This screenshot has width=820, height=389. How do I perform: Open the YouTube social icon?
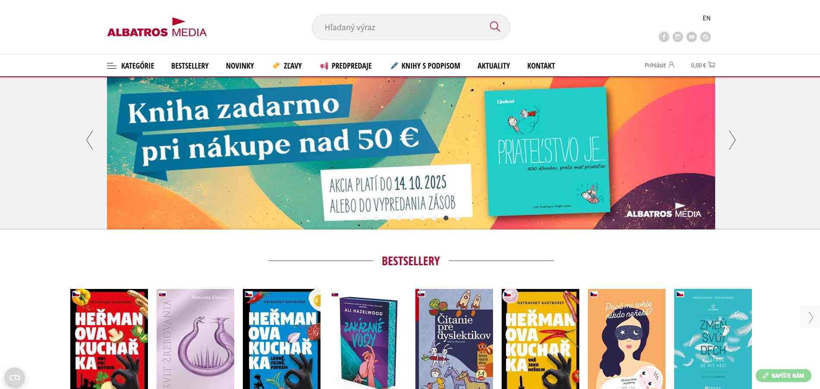691,37
